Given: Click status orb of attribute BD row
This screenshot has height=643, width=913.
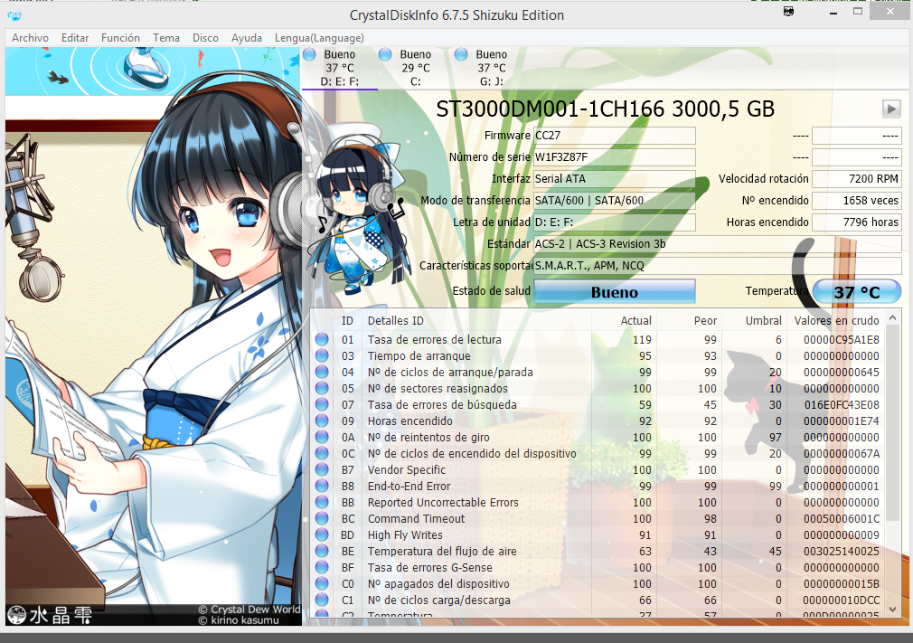Looking at the screenshot, I should pyautogui.click(x=322, y=535).
